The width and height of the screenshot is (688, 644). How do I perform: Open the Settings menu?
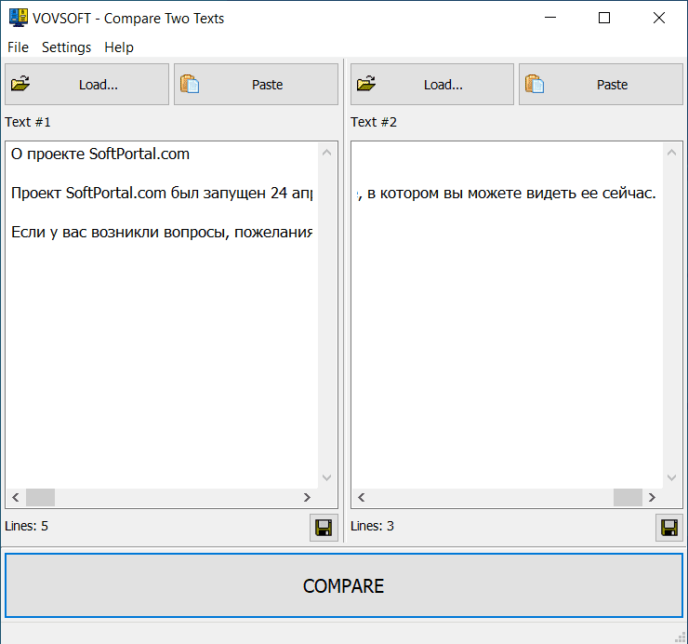[66, 47]
